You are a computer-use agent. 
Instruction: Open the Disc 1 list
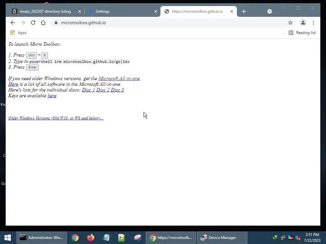(x=89, y=90)
